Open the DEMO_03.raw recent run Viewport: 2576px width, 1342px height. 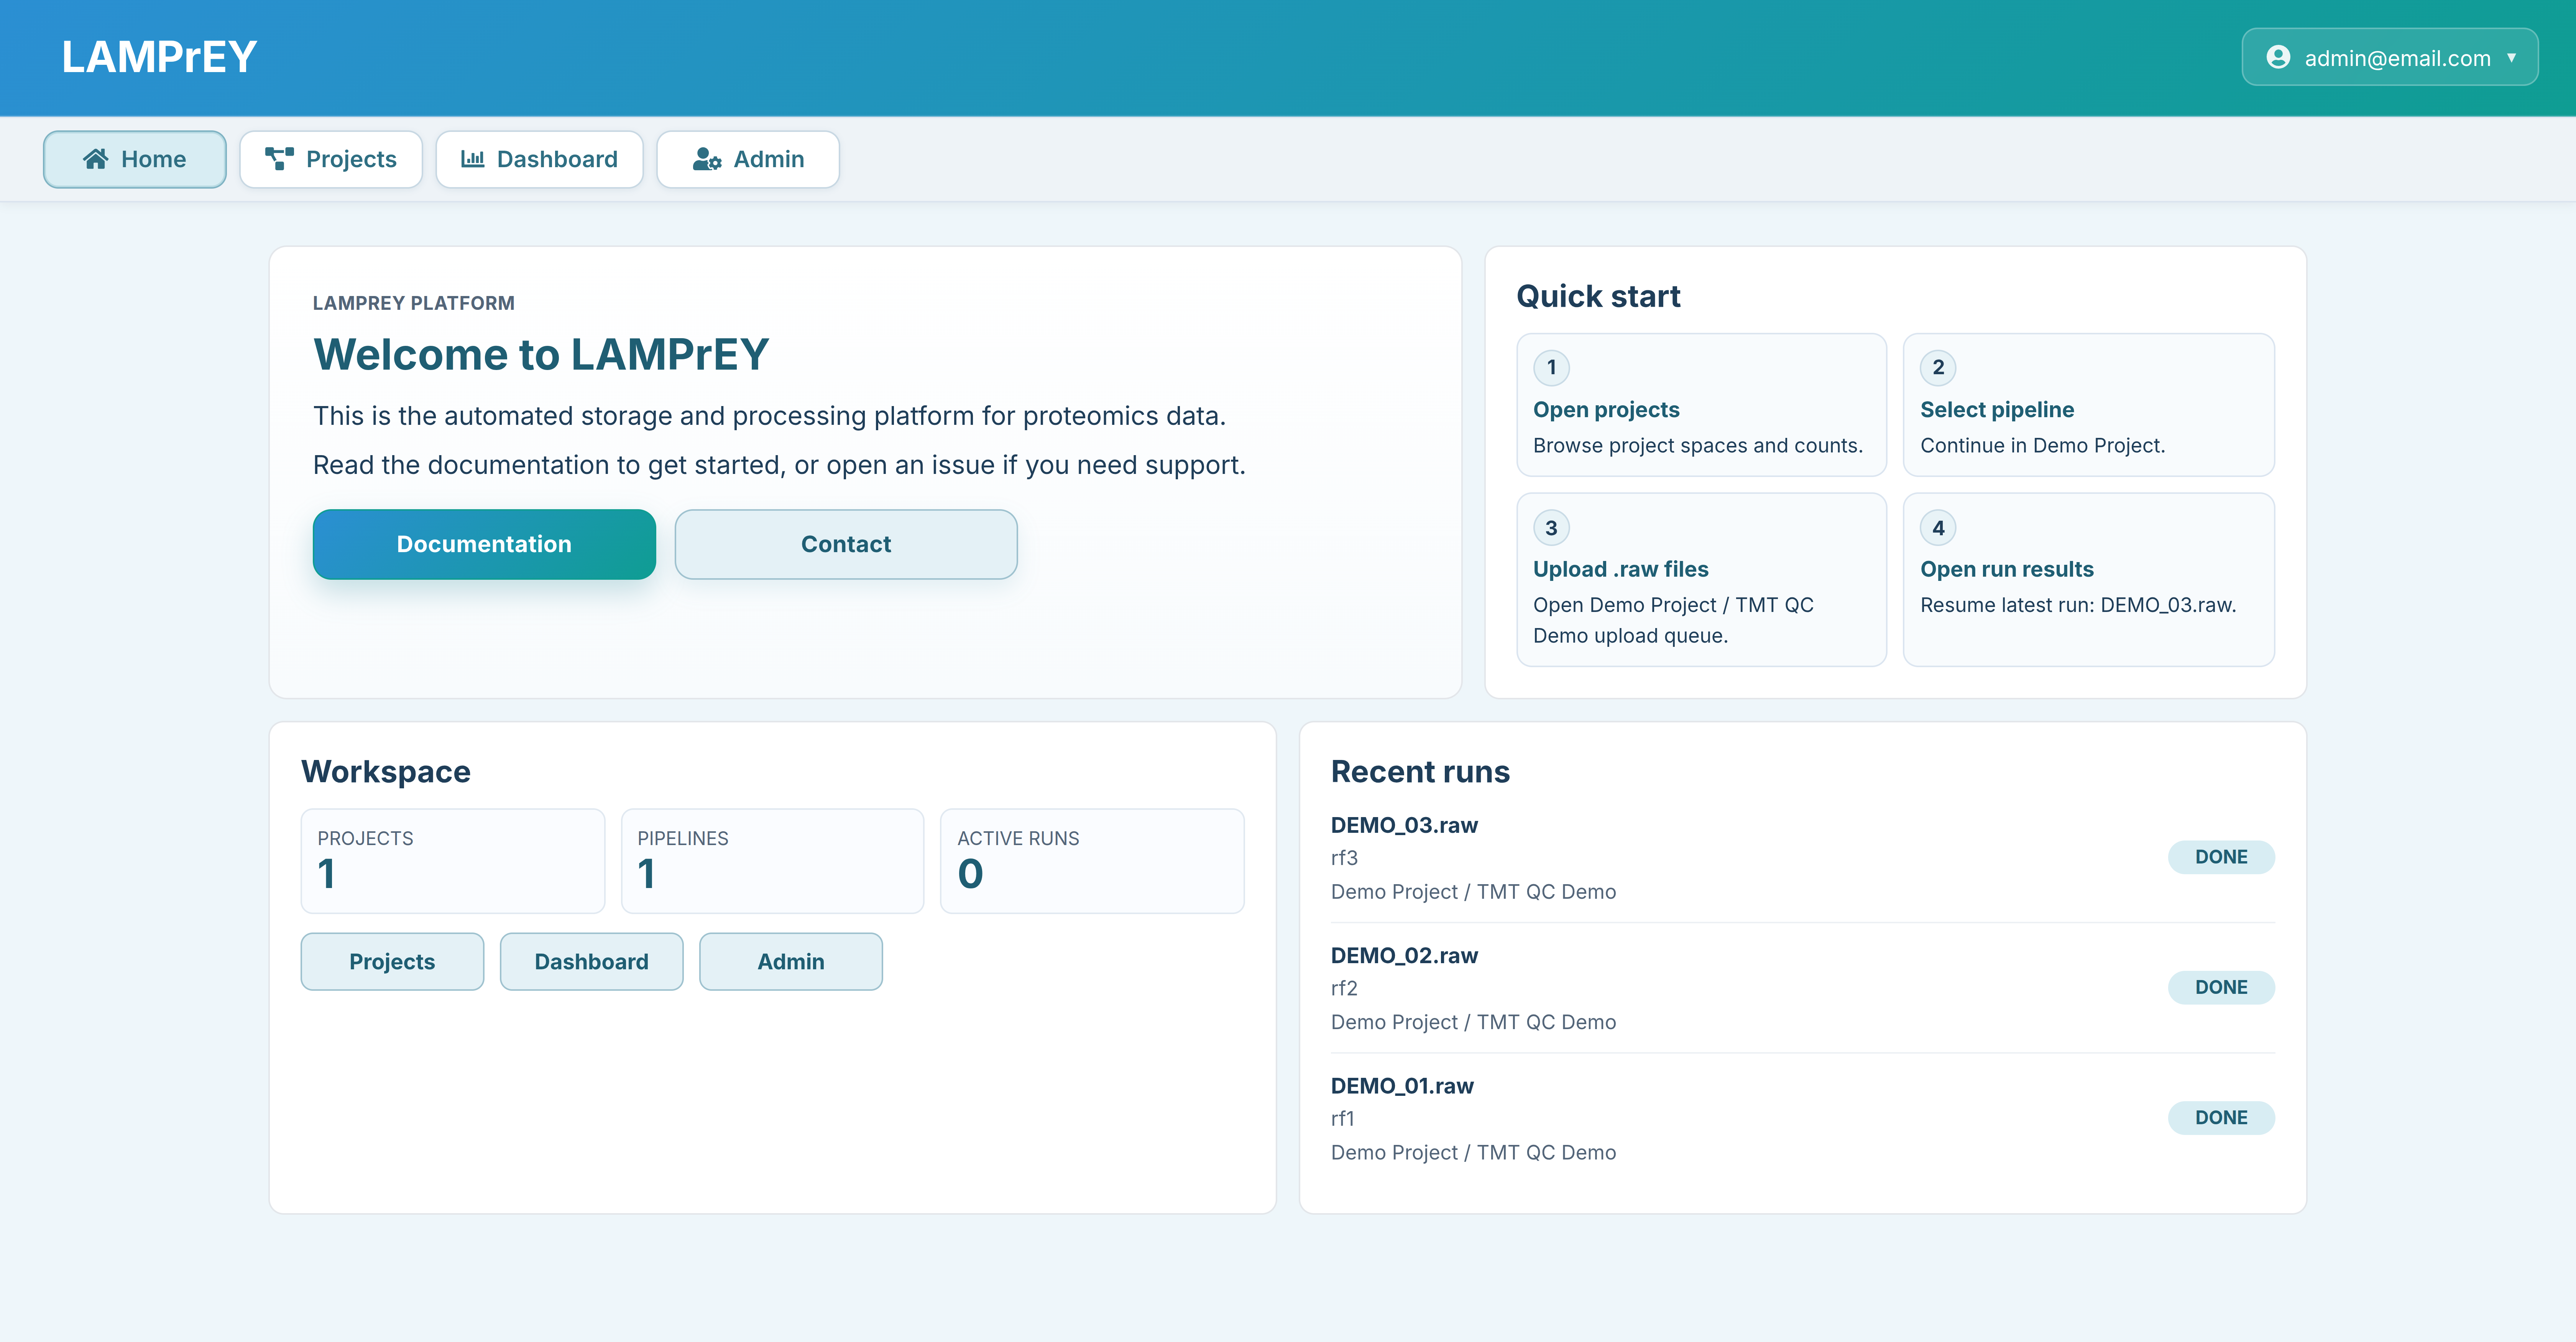click(x=1404, y=825)
